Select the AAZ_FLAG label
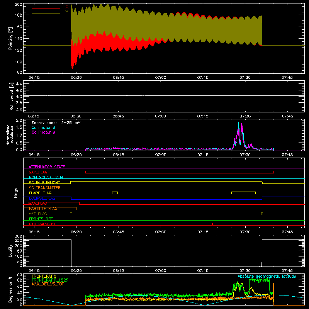The image size is (309, 309). pos(38,214)
